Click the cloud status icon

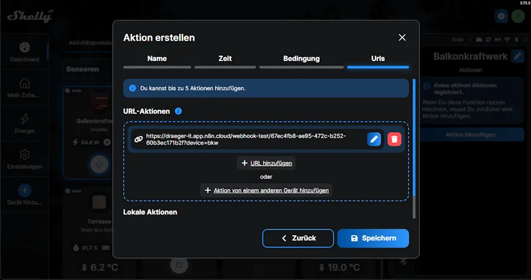[x=479, y=39]
